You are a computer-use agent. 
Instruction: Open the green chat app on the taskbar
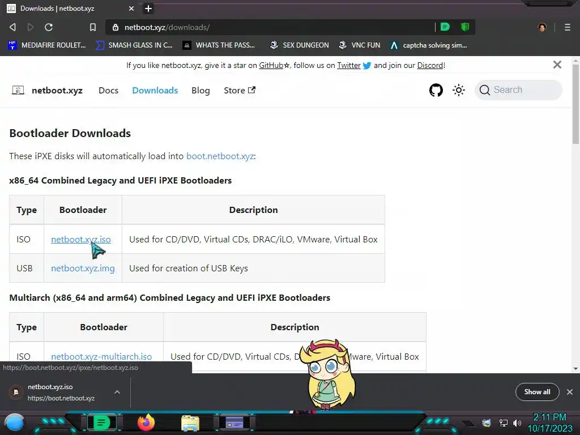pos(101,423)
